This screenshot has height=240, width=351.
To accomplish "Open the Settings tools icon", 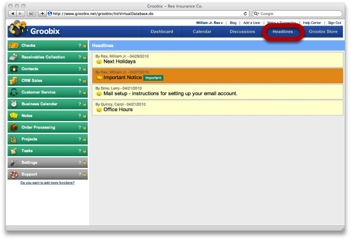I will (13, 162).
